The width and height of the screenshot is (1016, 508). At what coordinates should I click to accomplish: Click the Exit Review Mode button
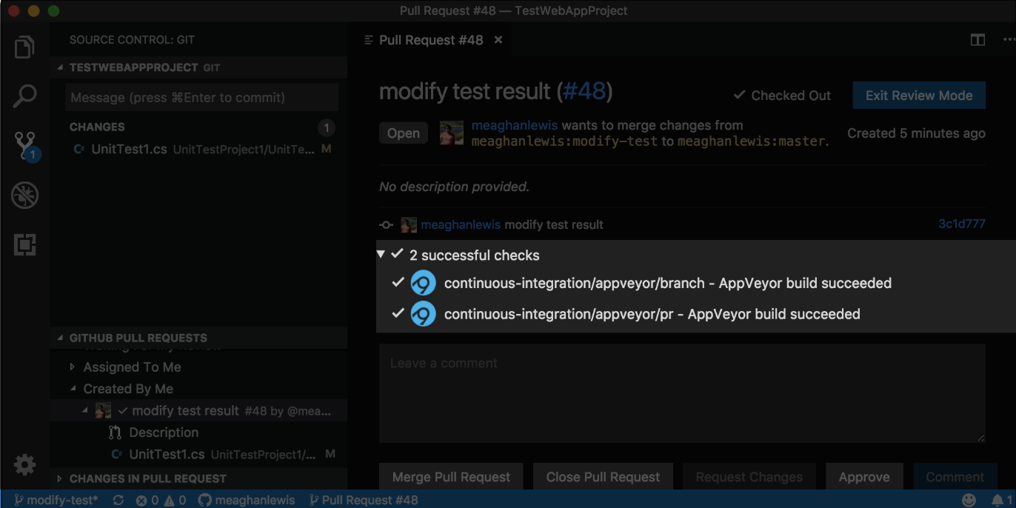point(918,96)
